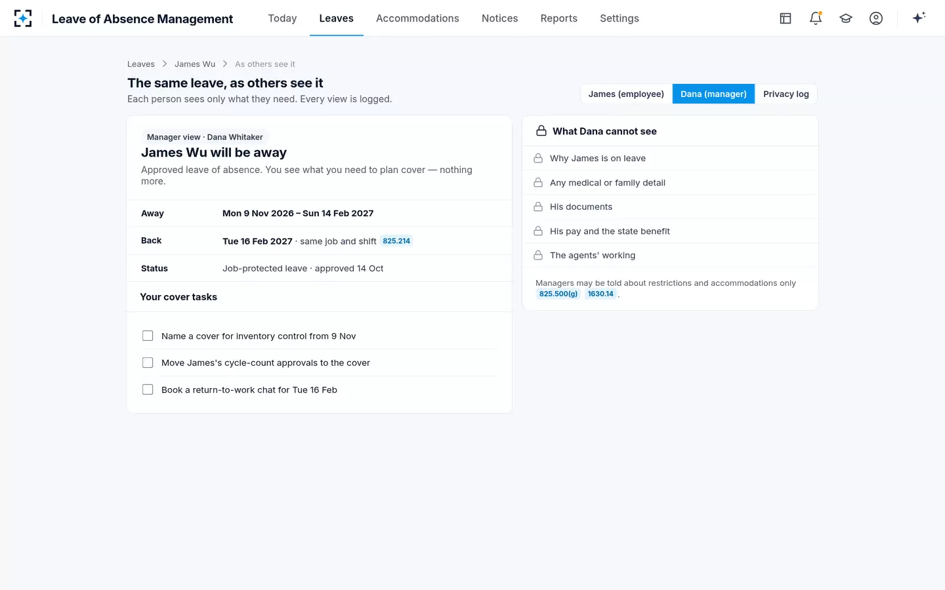The height and width of the screenshot is (590, 945).
Task: Navigate to Leaves breadcrumb
Action: click(x=141, y=64)
